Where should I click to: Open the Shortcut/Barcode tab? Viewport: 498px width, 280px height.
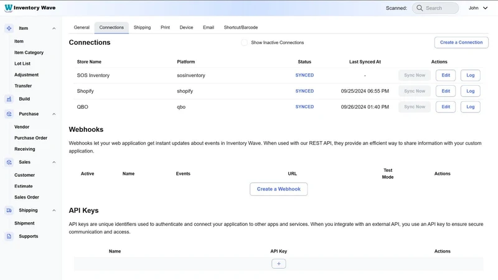tap(241, 27)
